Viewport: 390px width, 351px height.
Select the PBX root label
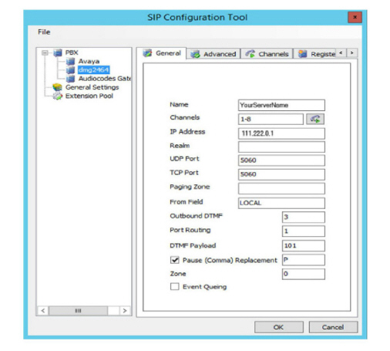coord(72,52)
